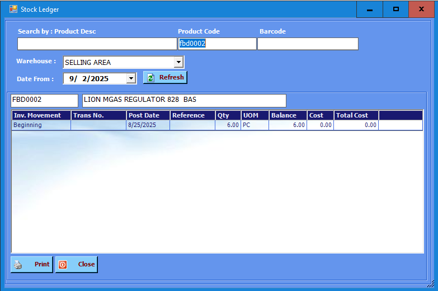438x291 pixels.
Task: Click the Product Code field with fbd0002
Action: tap(216, 44)
